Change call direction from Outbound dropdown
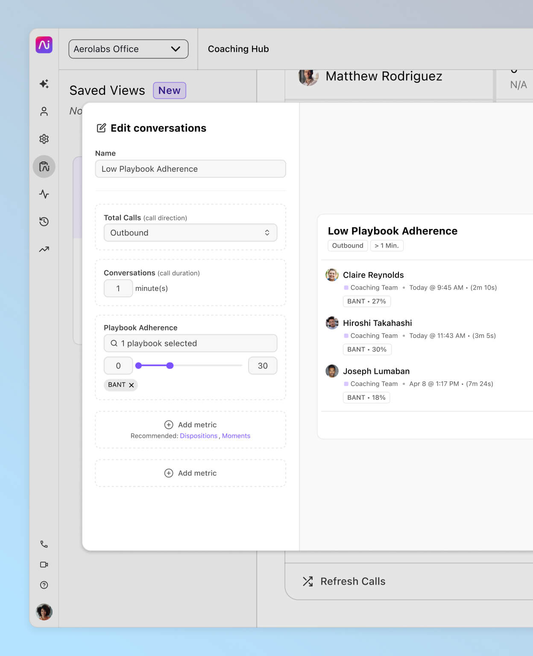The image size is (533, 656). click(x=190, y=233)
